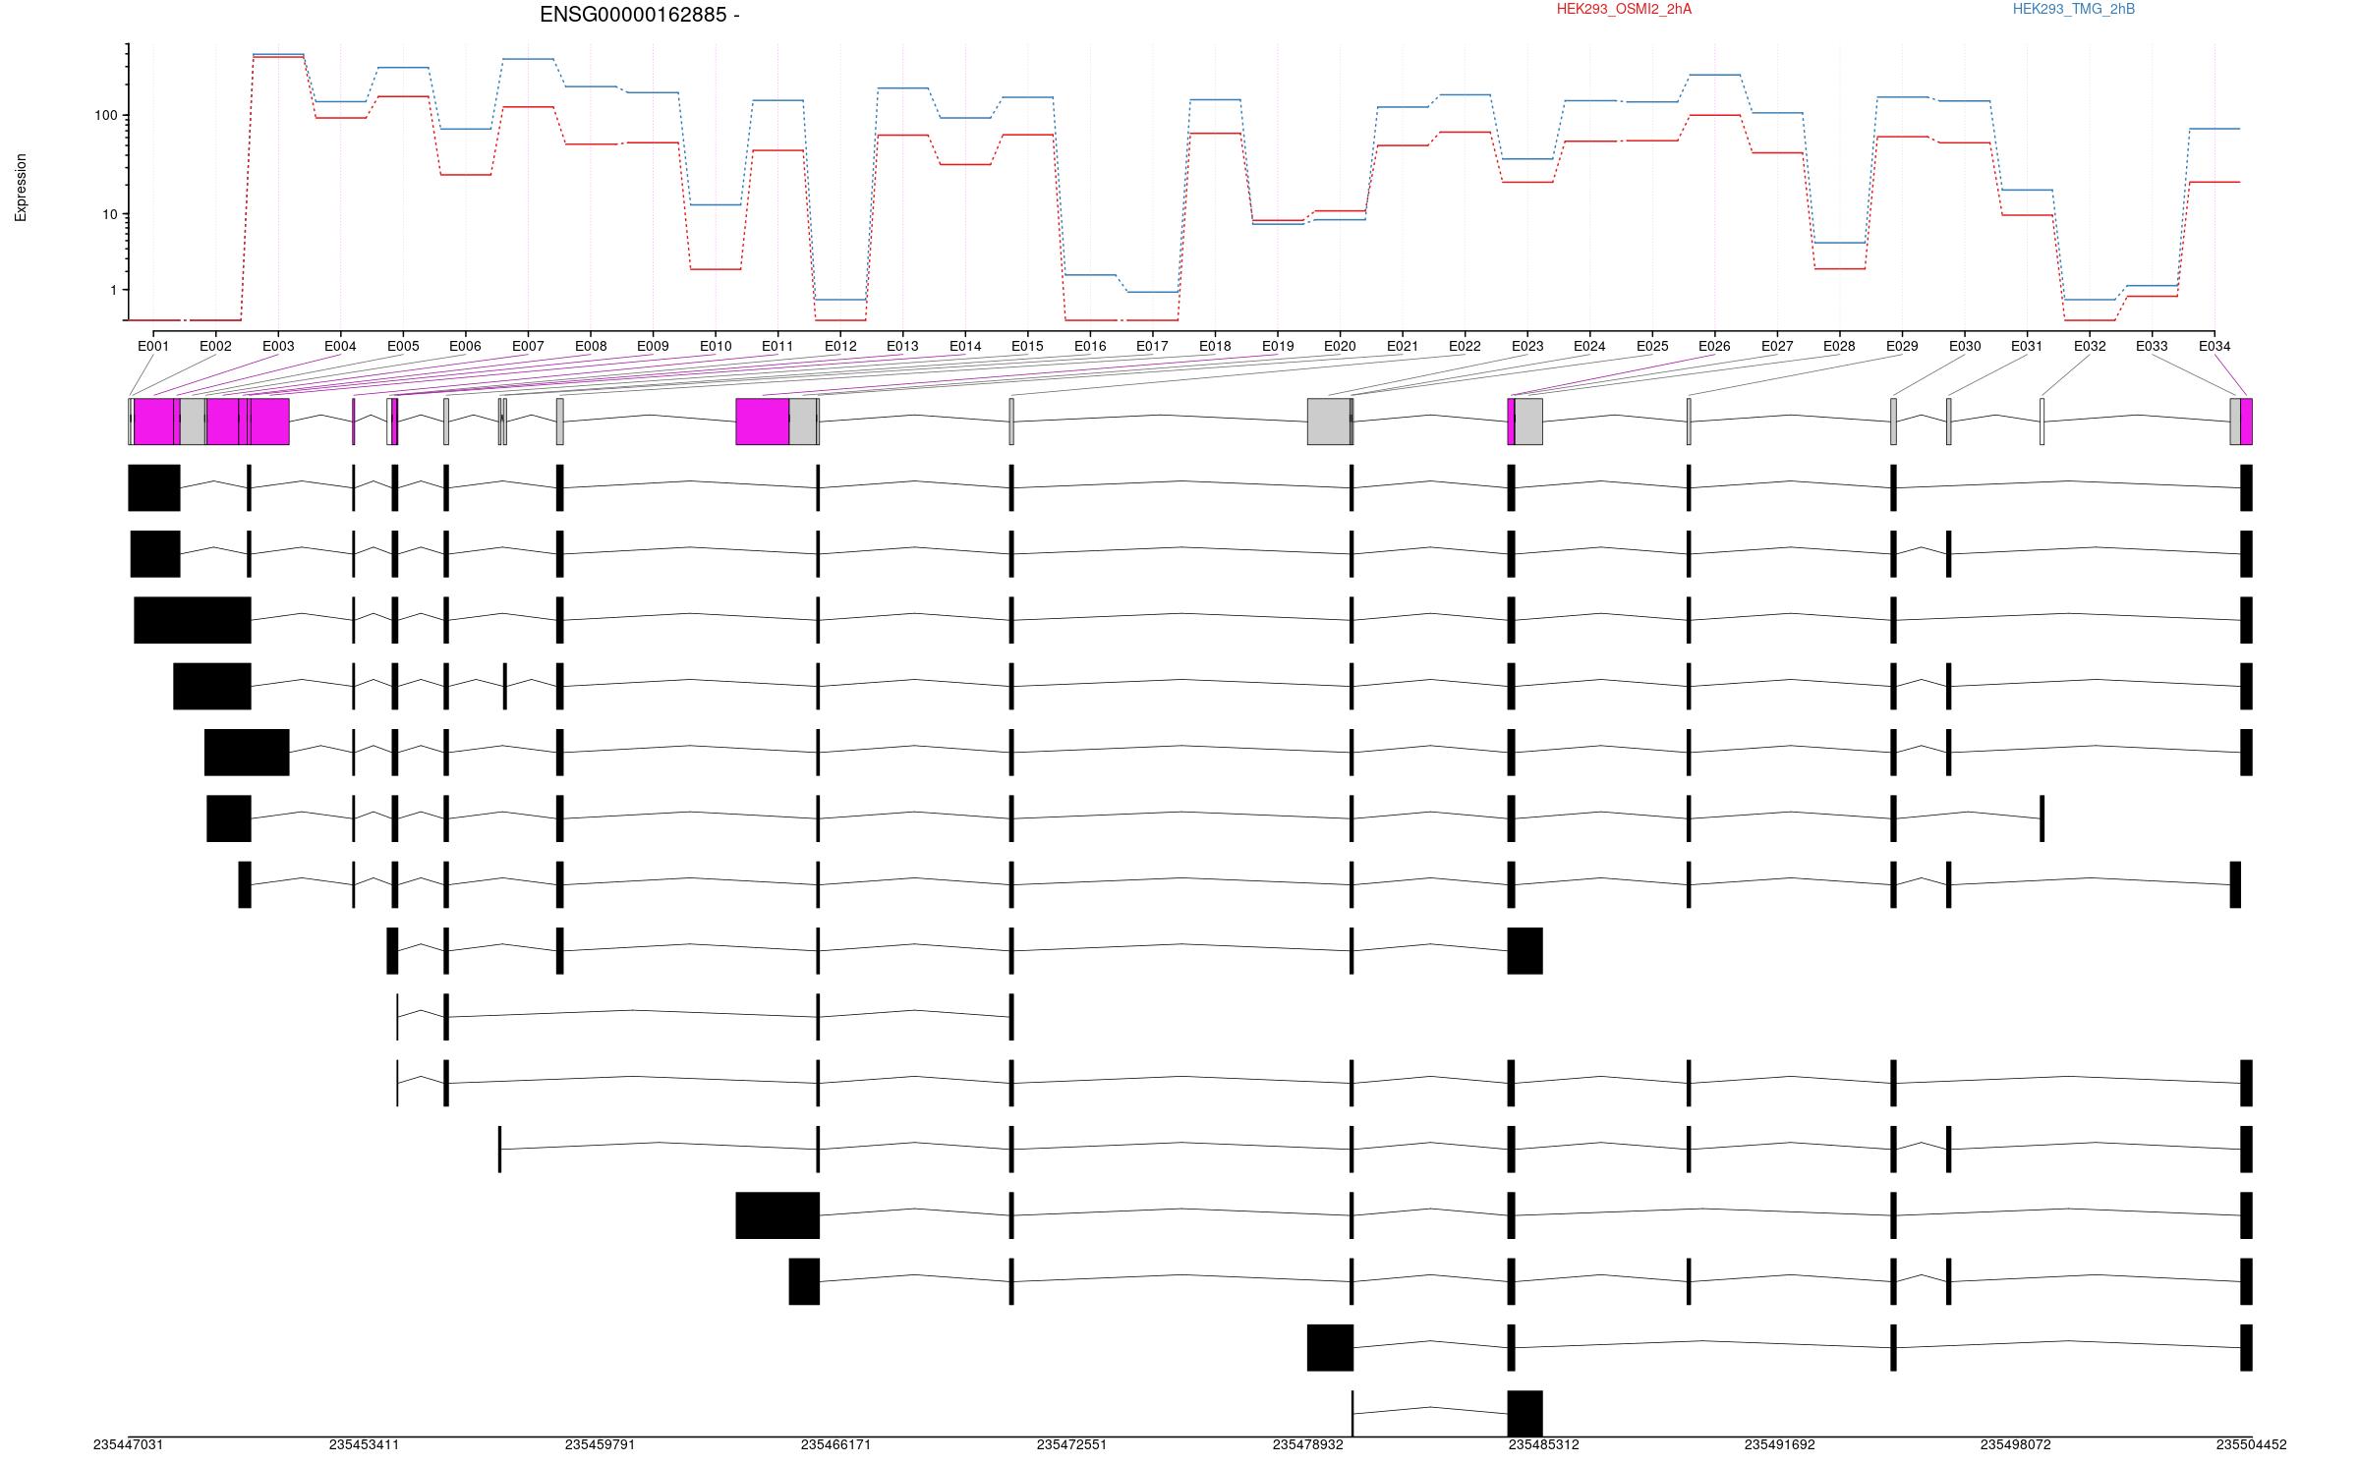Click exon label E005
This screenshot has width=2359, height=1464.
[x=403, y=346]
